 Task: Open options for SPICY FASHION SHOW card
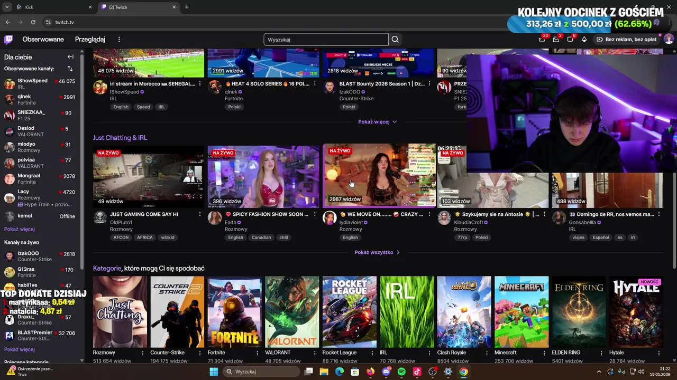click(315, 214)
